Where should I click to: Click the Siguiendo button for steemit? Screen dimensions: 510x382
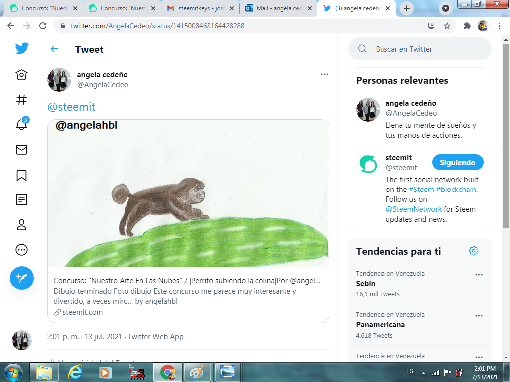click(458, 162)
